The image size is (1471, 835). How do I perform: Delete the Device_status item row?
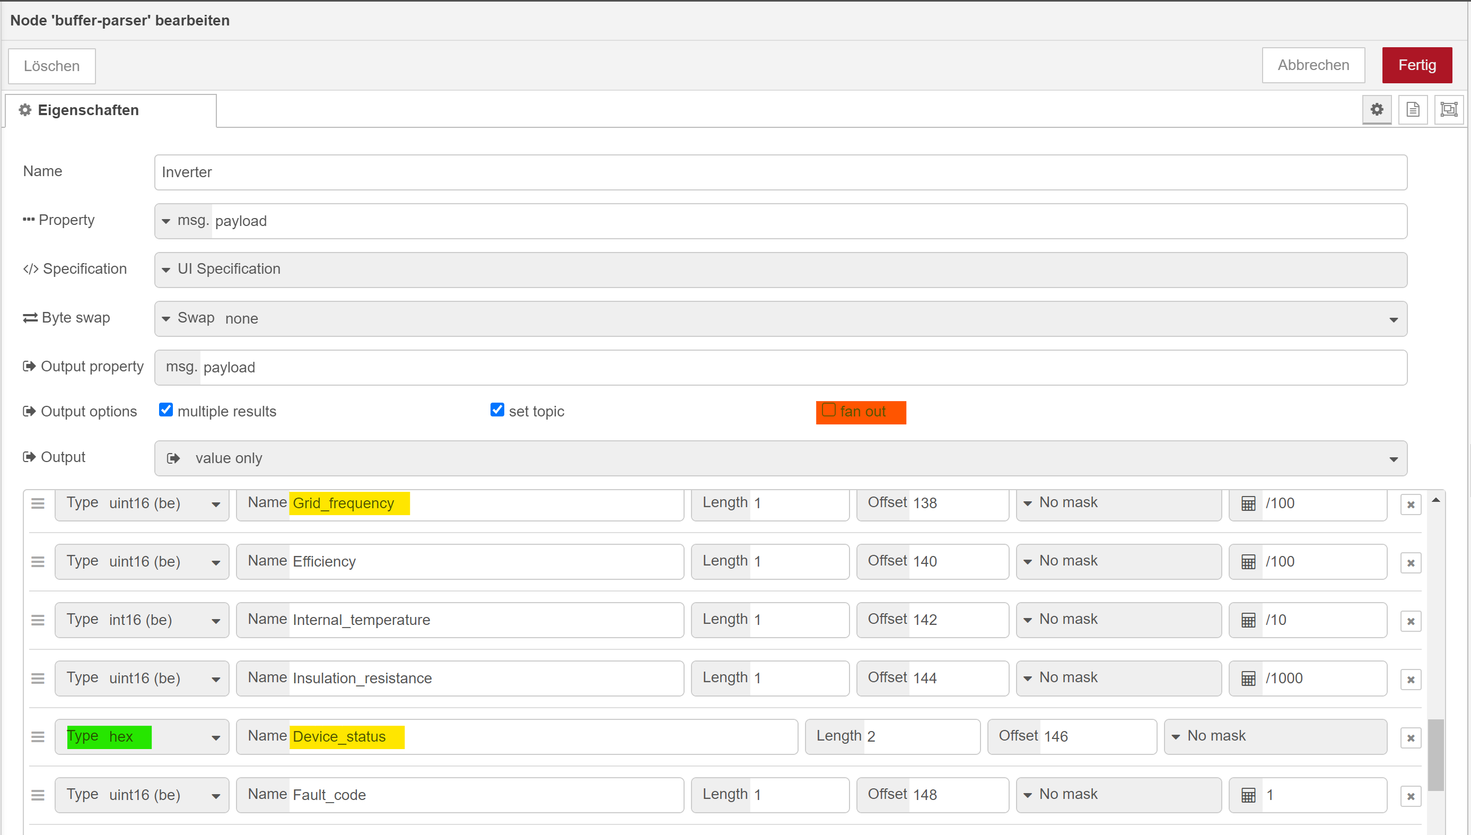point(1410,738)
